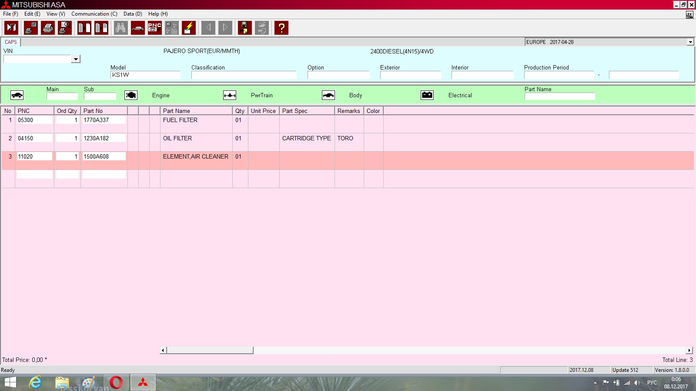The width and height of the screenshot is (696, 391).
Task: Select the PwrTrain group icon
Action: pyautogui.click(x=230, y=95)
